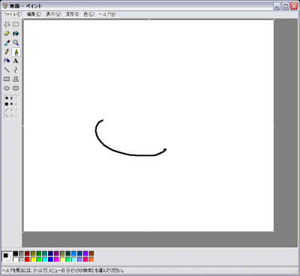The image size is (300, 276).
Task: Open the ファイル (File) menu
Action: [12, 14]
